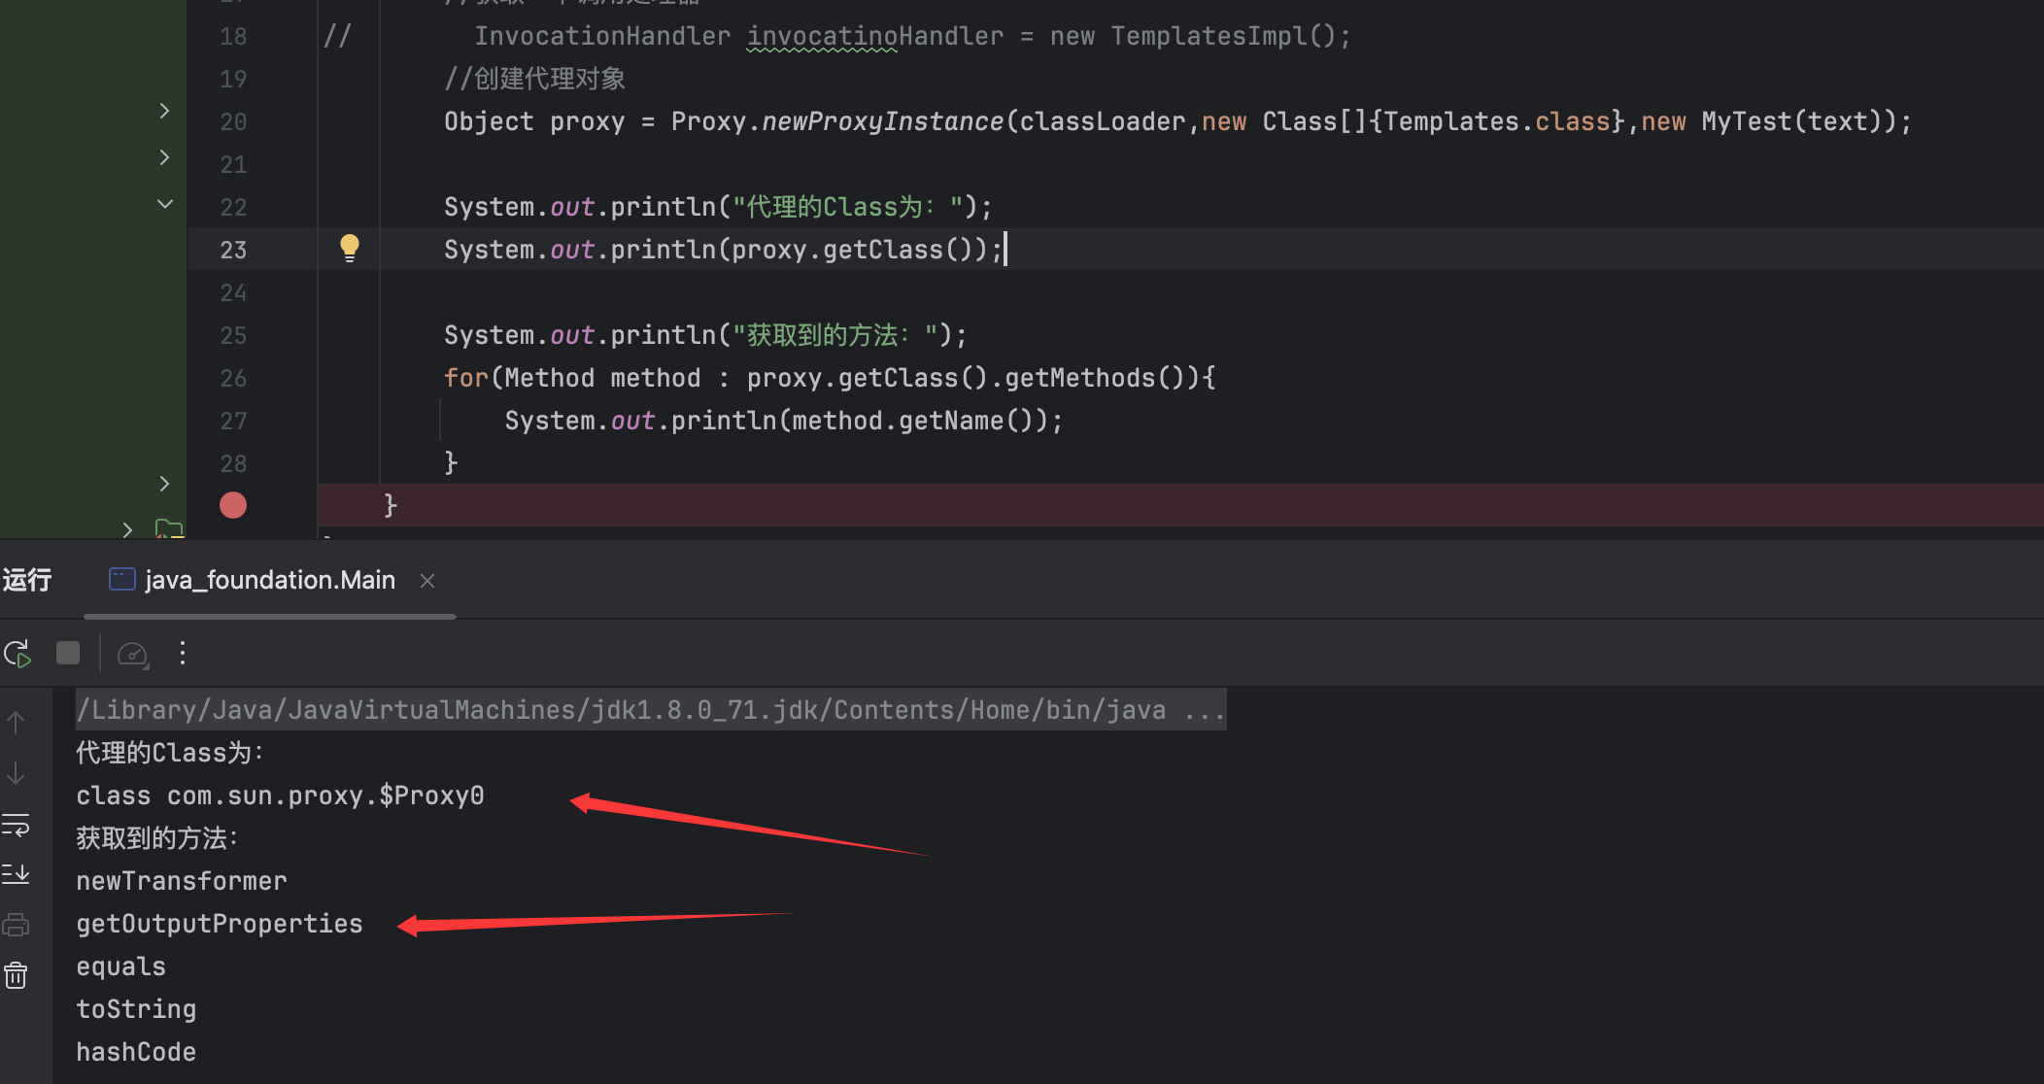Screen dimensions: 2044x1084
Task: Select the java_foundation.Main run tab
Action: pyautogui.click(x=269, y=580)
